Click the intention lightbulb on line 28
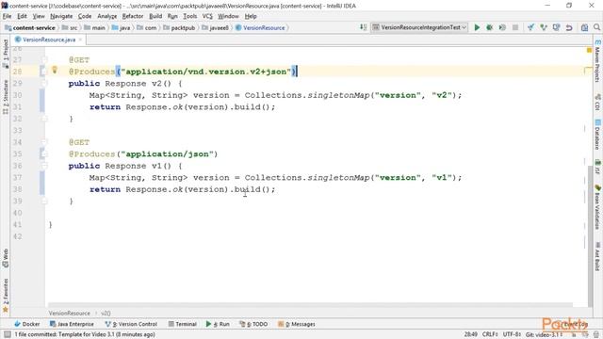 point(55,70)
